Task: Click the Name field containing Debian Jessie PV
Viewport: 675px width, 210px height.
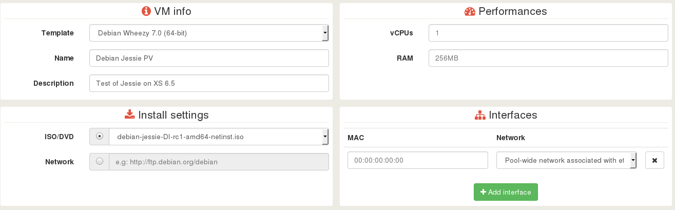Action: coord(209,58)
